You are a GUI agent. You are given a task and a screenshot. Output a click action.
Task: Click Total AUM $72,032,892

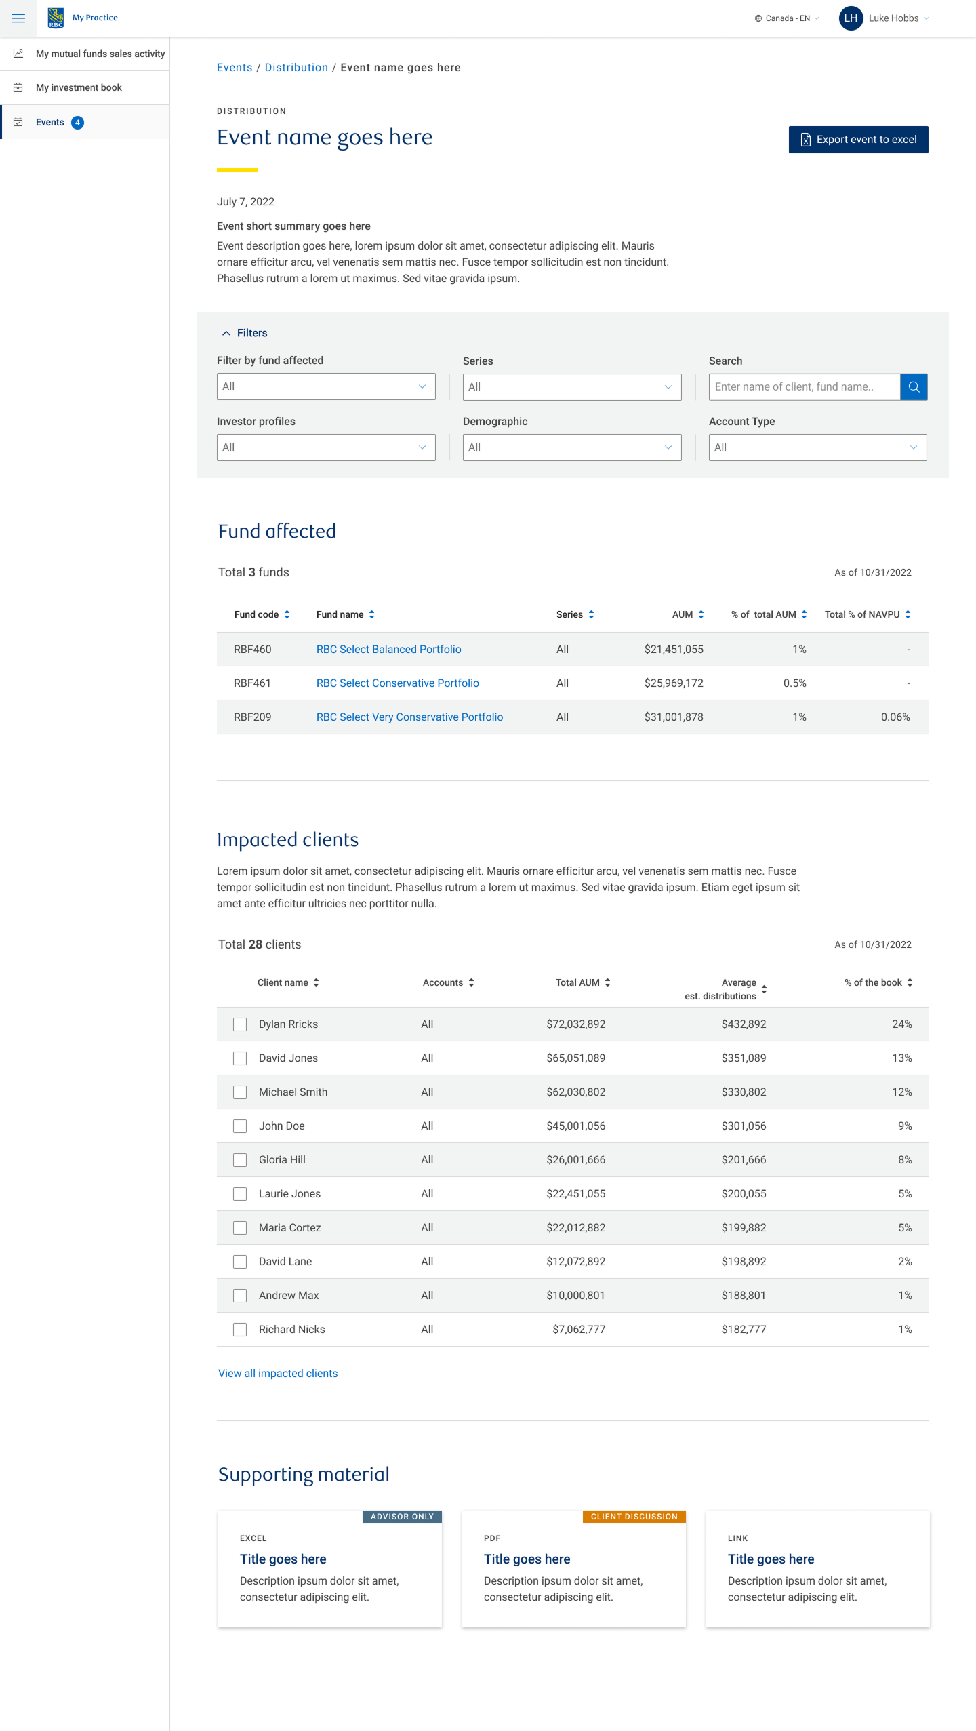point(576,1024)
